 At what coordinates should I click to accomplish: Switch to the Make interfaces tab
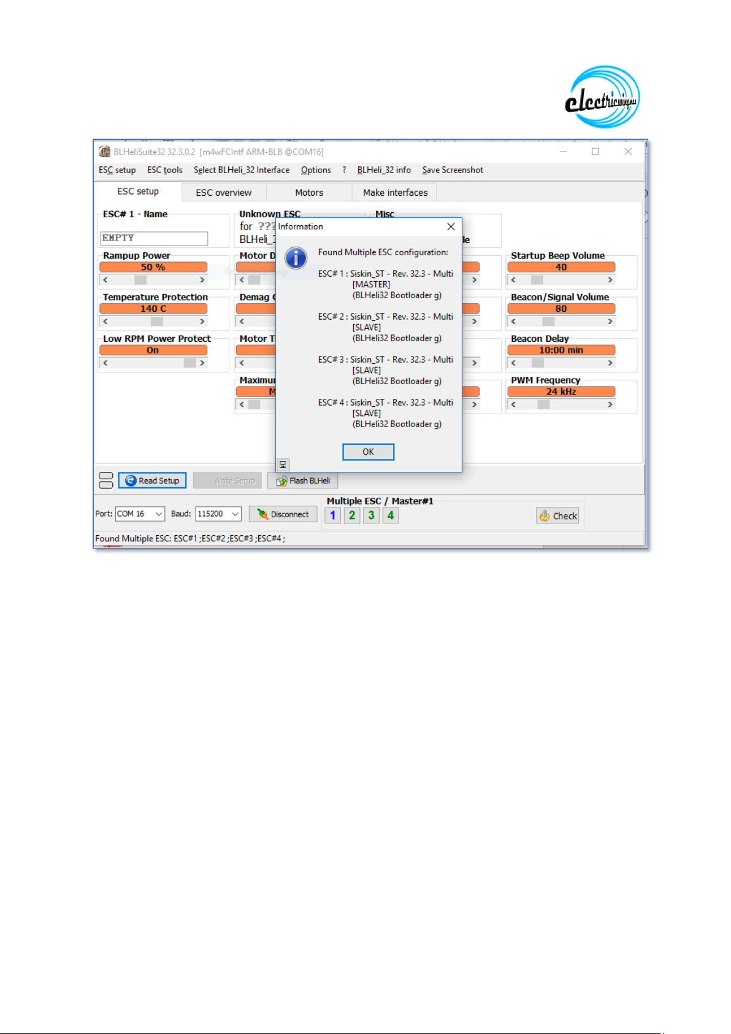point(395,193)
